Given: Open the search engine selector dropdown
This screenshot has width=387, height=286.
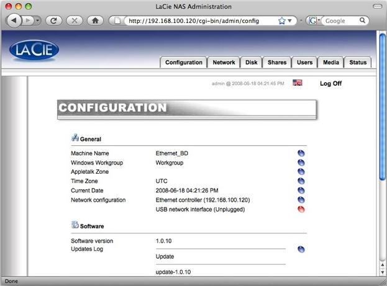Looking at the screenshot, I should click(316, 20).
